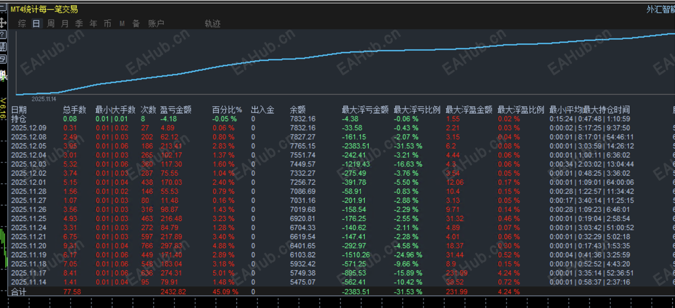
Task: Select the 2025.12.08 date row
Action: tap(29, 137)
